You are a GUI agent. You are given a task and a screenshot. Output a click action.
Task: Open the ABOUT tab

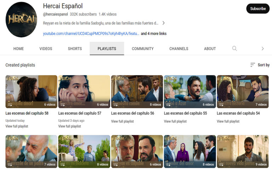point(210,49)
